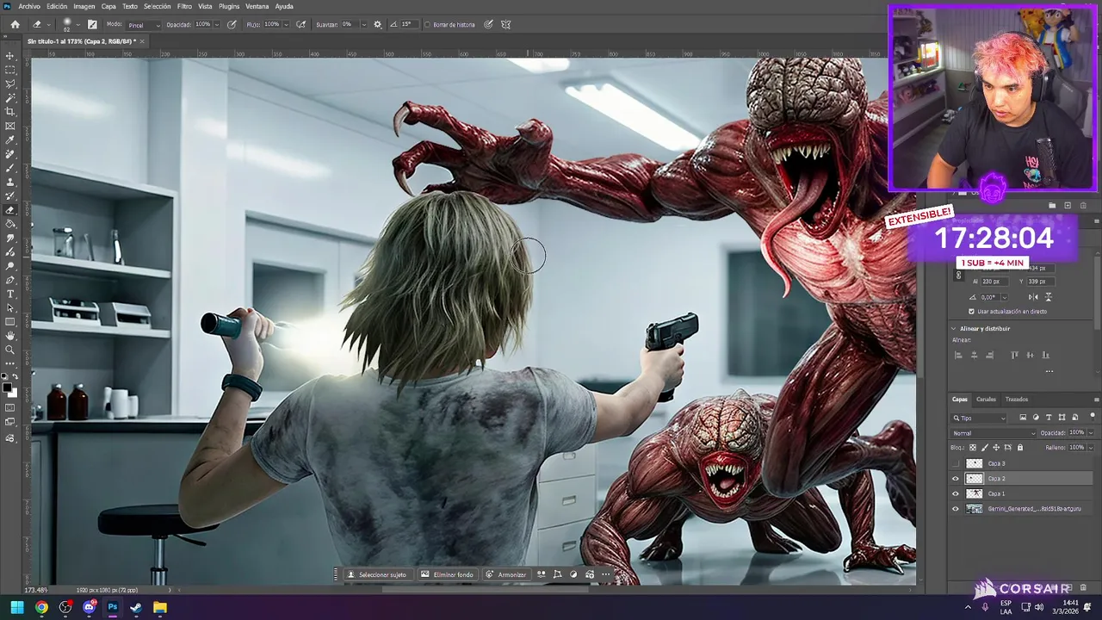Activate the Zoom tool magnifier
1102x620 pixels.
click(x=10, y=350)
